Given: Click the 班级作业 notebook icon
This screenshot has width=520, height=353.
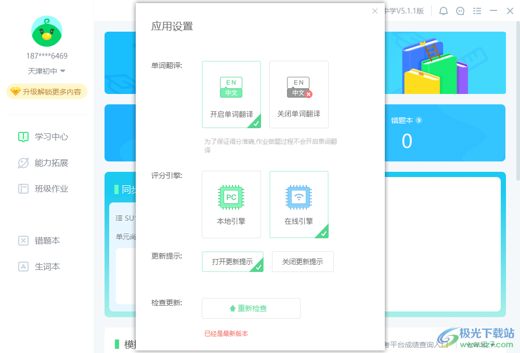Looking at the screenshot, I should pos(23,188).
